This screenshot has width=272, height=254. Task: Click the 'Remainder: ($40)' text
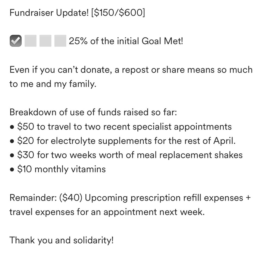pos(46,198)
